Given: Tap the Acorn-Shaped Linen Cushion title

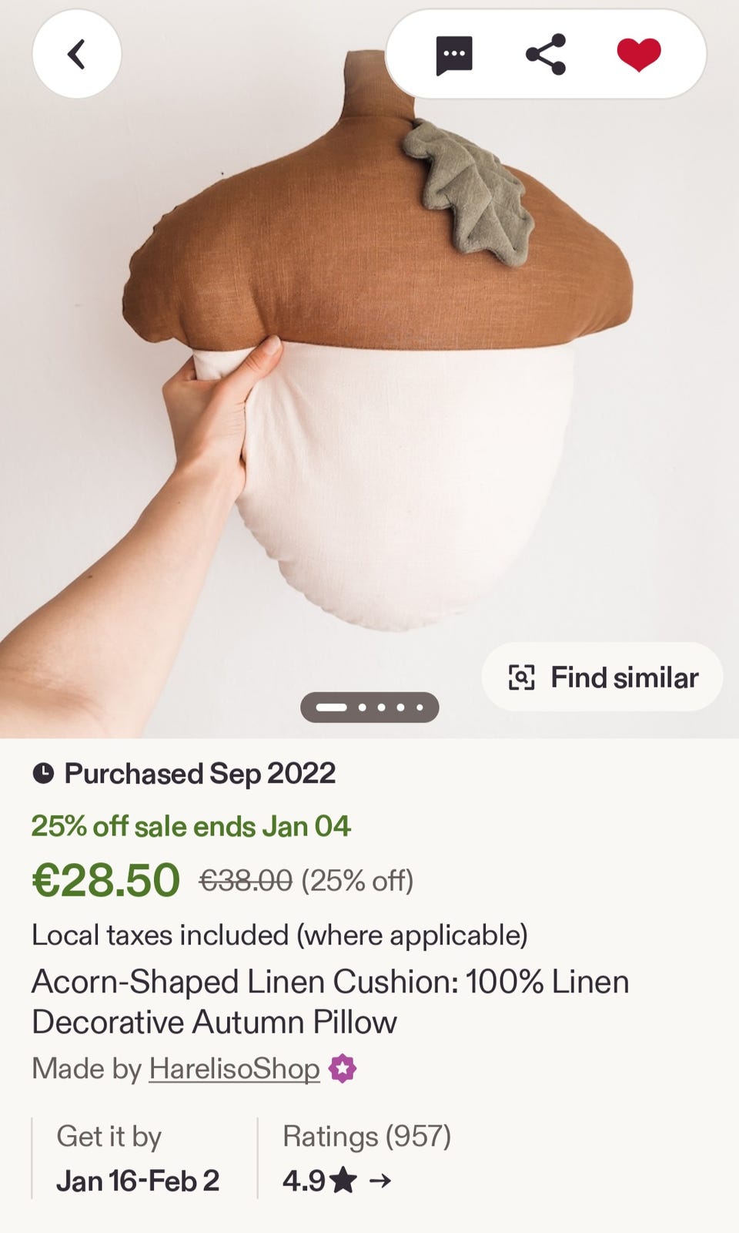Looking at the screenshot, I should click(x=330, y=1002).
